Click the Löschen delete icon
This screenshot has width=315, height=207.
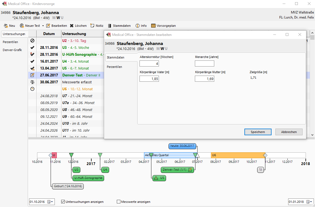tap(72, 26)
